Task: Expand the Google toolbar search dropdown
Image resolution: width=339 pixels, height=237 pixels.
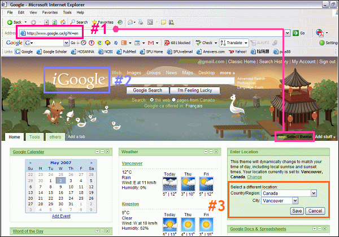Action: pyautogui.click(x=66, y=43)
